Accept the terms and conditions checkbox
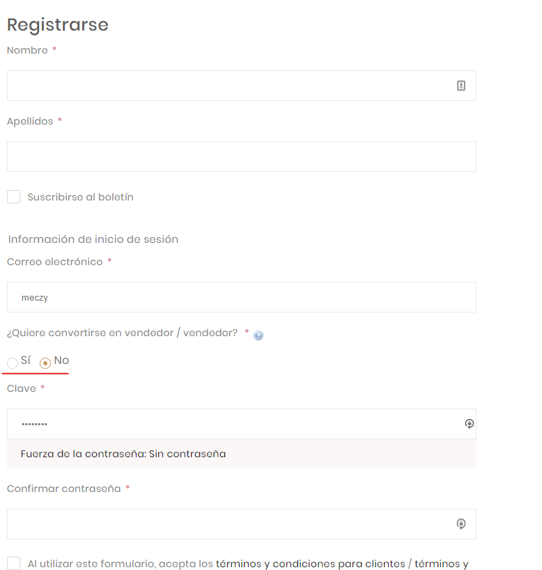 tap(13, 563)
